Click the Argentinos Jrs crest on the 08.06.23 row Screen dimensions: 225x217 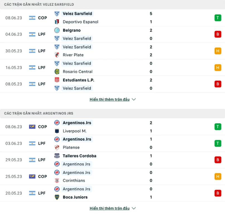57,123
